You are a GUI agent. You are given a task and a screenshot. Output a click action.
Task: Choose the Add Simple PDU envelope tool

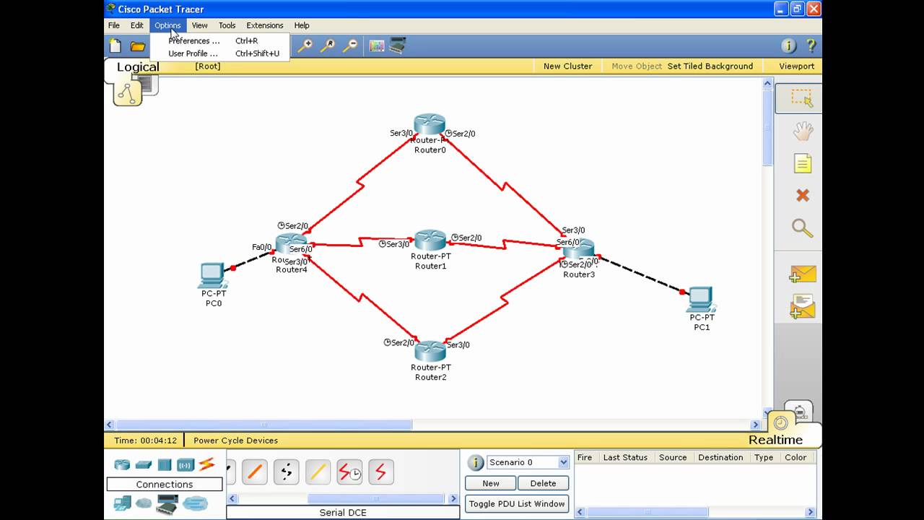coord(802,274)
